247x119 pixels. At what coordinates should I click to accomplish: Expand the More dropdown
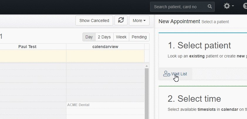coord(139,21)
